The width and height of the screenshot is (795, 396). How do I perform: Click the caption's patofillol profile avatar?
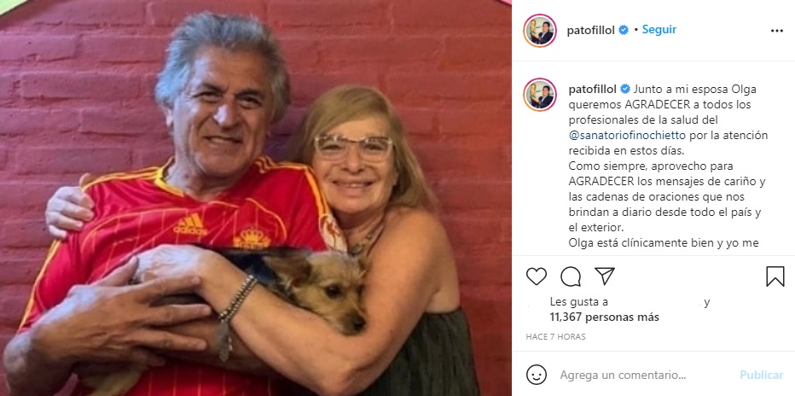[x=539, y=95]
